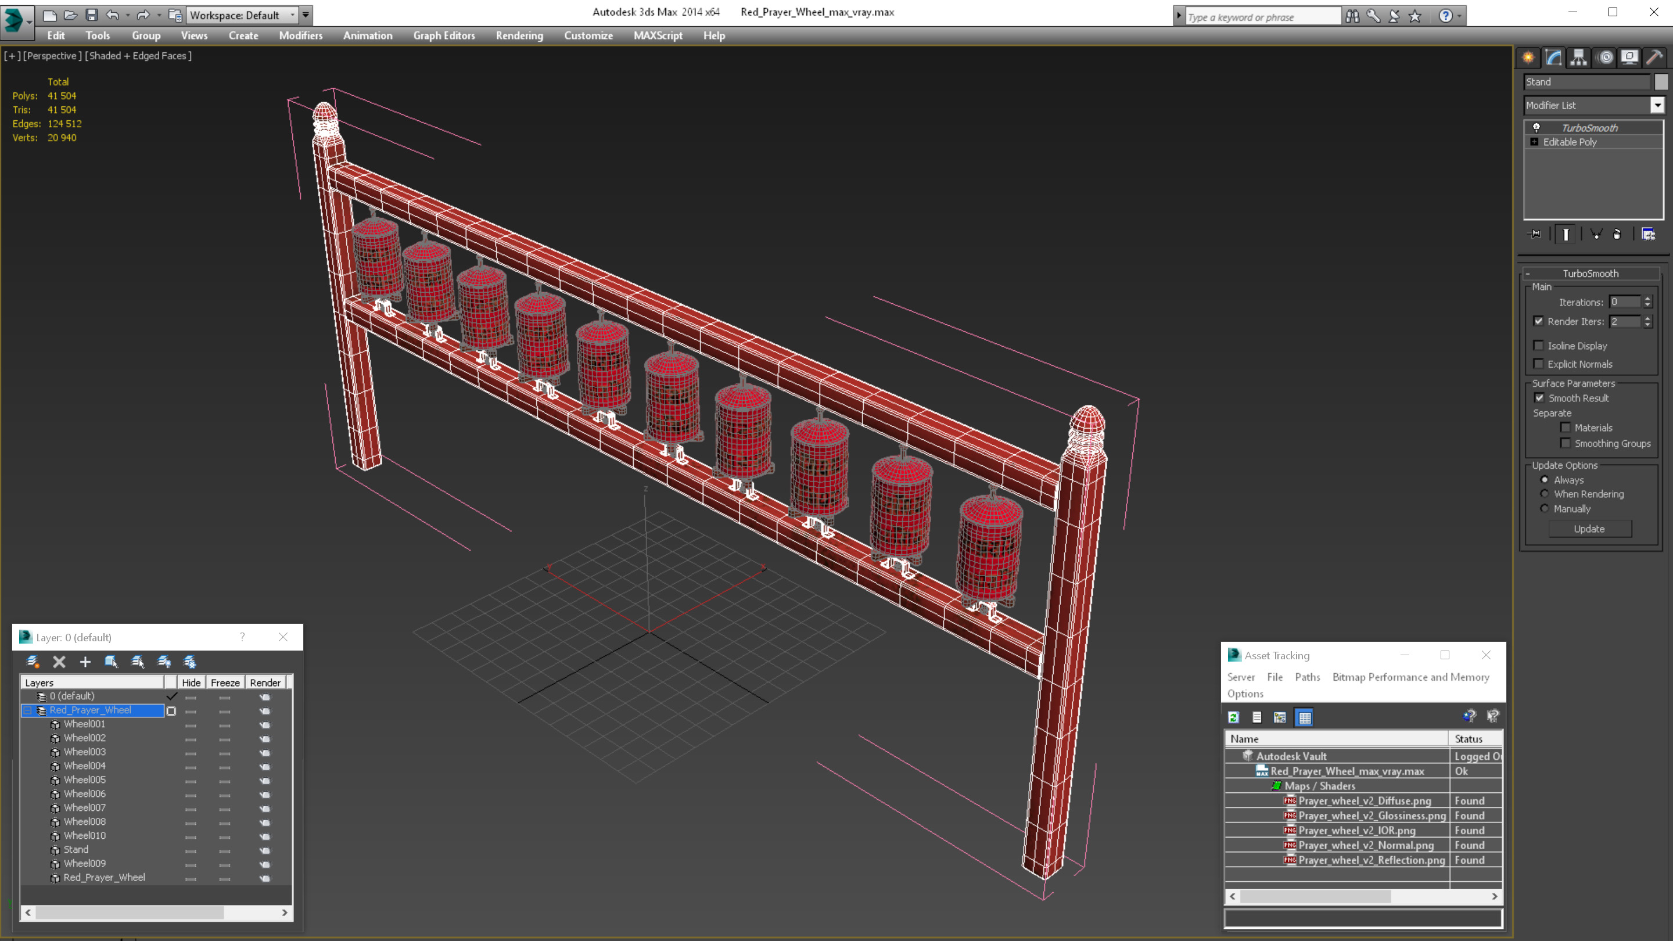Click the Stand object name field
Screen dimensions: 1673x941
point(1586,82)
